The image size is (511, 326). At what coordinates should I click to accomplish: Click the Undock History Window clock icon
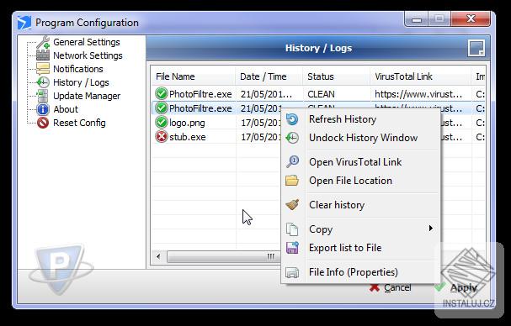click(x=292, y=138)
